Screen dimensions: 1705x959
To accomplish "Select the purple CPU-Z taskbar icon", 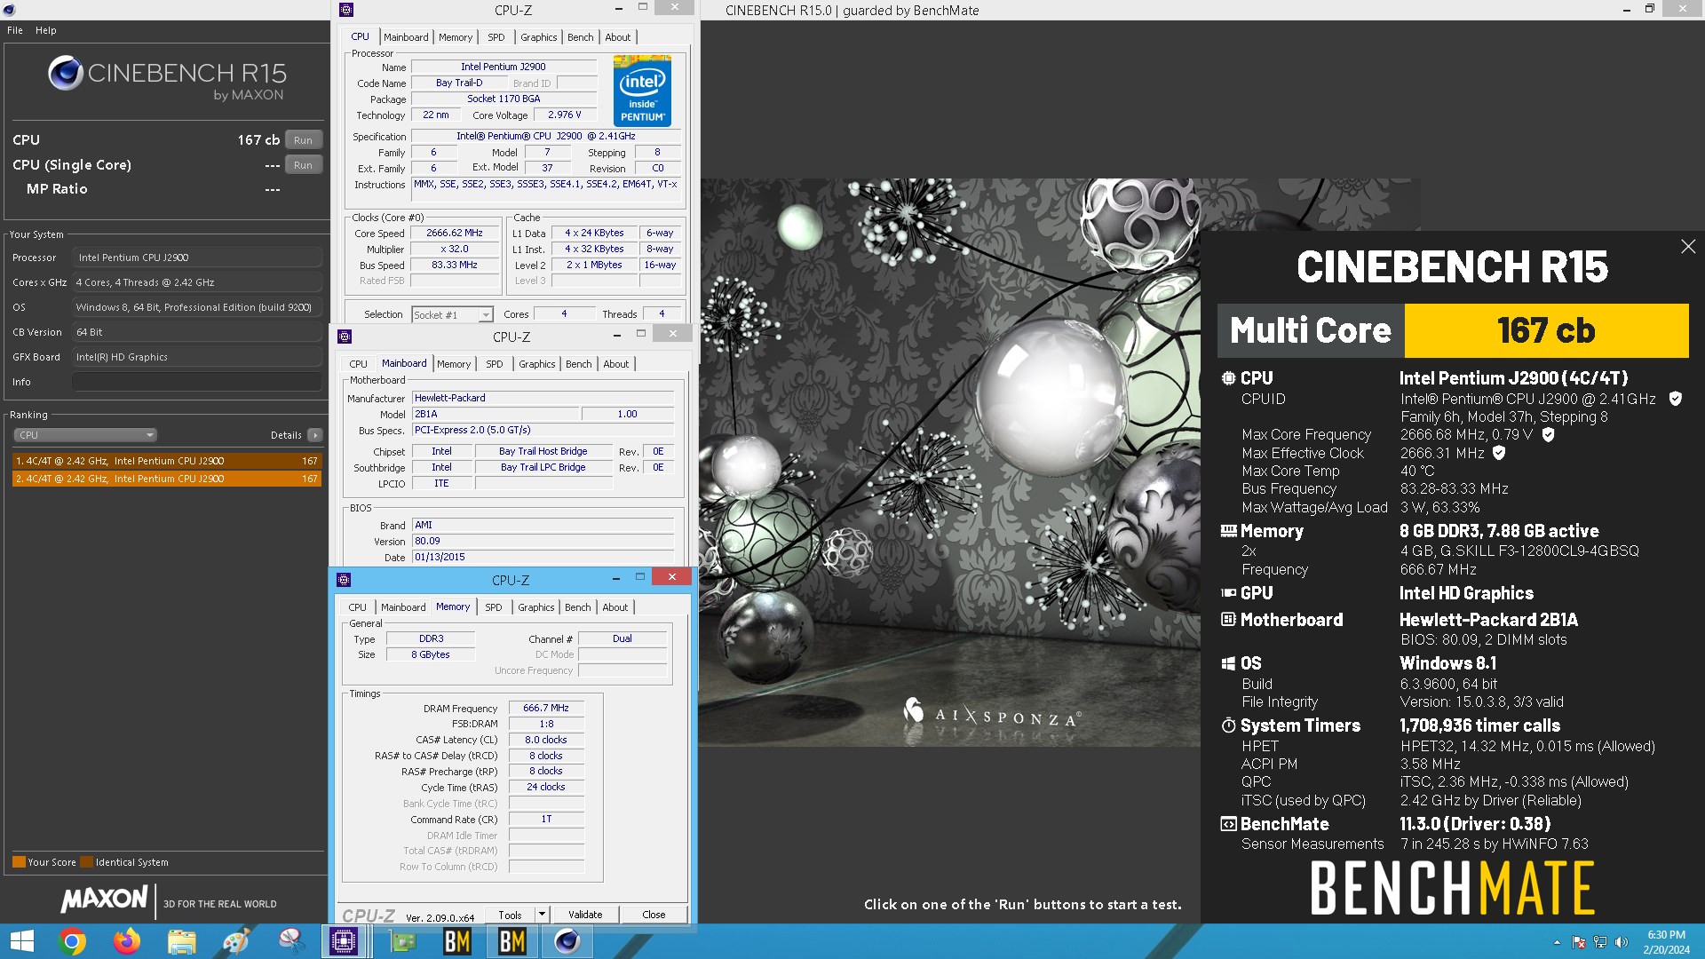I will pyautogui.click(x=343, y=941).
